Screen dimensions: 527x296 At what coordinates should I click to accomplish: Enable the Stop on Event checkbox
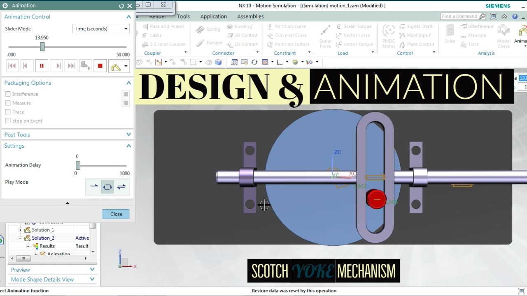click(8, 121)
